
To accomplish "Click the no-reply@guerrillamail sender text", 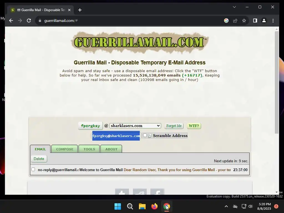I will click(x=58, y=170).
